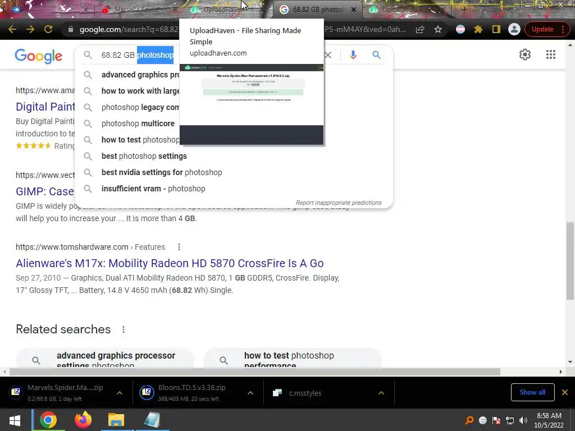This screenshot has width=575, height=431.
Task: Go forward in browser history
Action: pyautogui.click(x=30, y=29)
